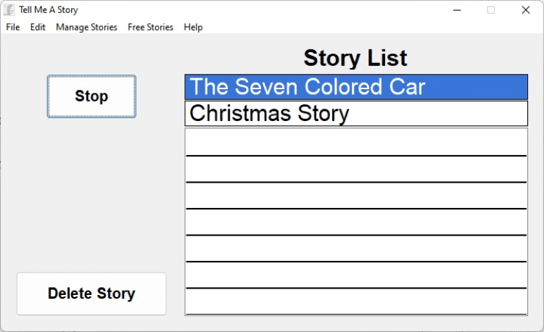This screenshot has width=544, height=332.
Task: Open the Manage Stories menu
Action: [x=86, y=28]
